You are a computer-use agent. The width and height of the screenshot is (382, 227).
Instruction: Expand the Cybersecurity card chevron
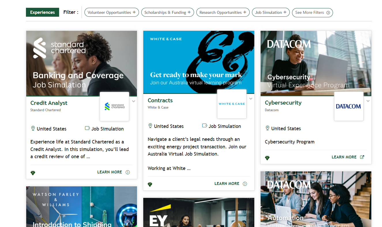368,101
